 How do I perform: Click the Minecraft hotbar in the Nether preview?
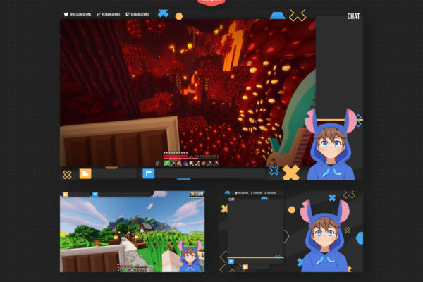pyautogui.click(x=191, y=164)
